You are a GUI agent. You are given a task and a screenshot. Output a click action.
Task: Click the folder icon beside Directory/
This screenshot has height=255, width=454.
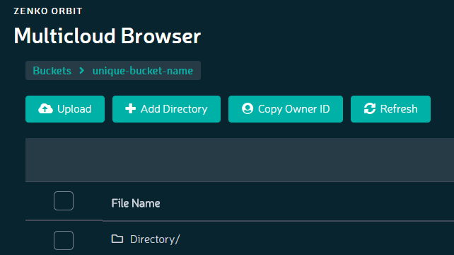click(117, 239)
